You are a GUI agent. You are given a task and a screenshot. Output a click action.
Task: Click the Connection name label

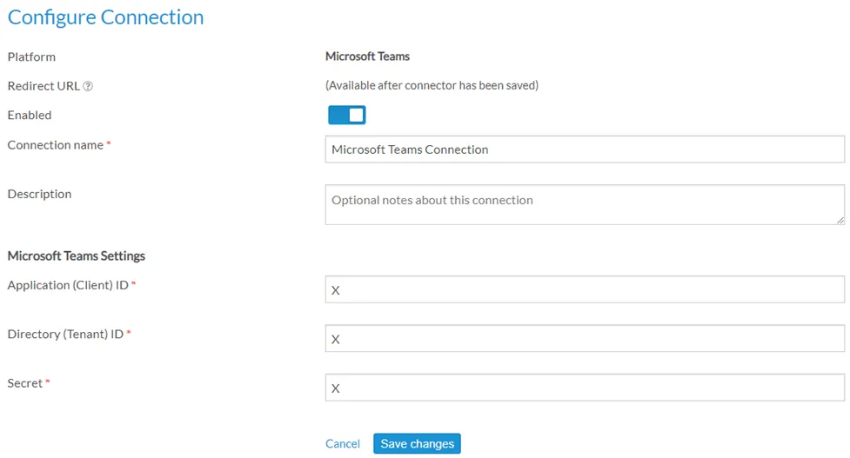tap(56, 145)
